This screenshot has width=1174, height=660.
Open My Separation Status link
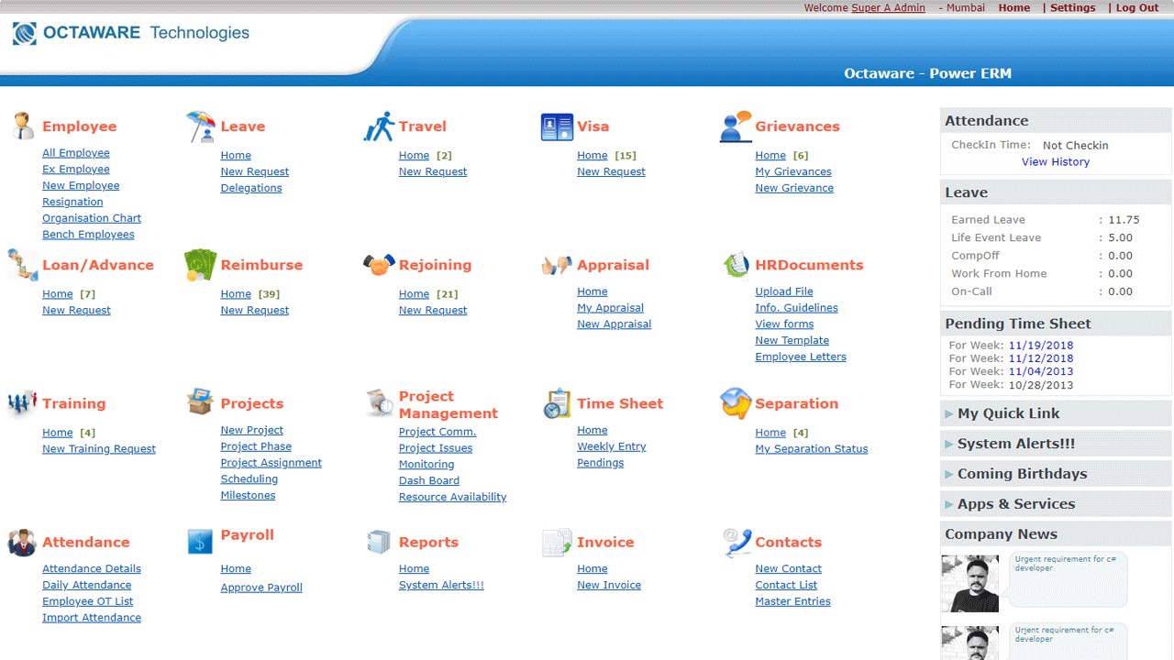point(811,448)
